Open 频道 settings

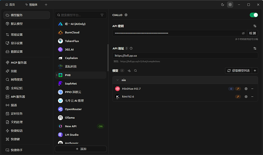click(27, 105)
